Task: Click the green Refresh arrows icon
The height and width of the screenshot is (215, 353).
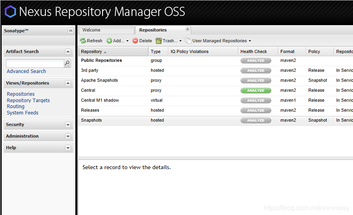Action: pyautogui.click(x=83, y=41)
